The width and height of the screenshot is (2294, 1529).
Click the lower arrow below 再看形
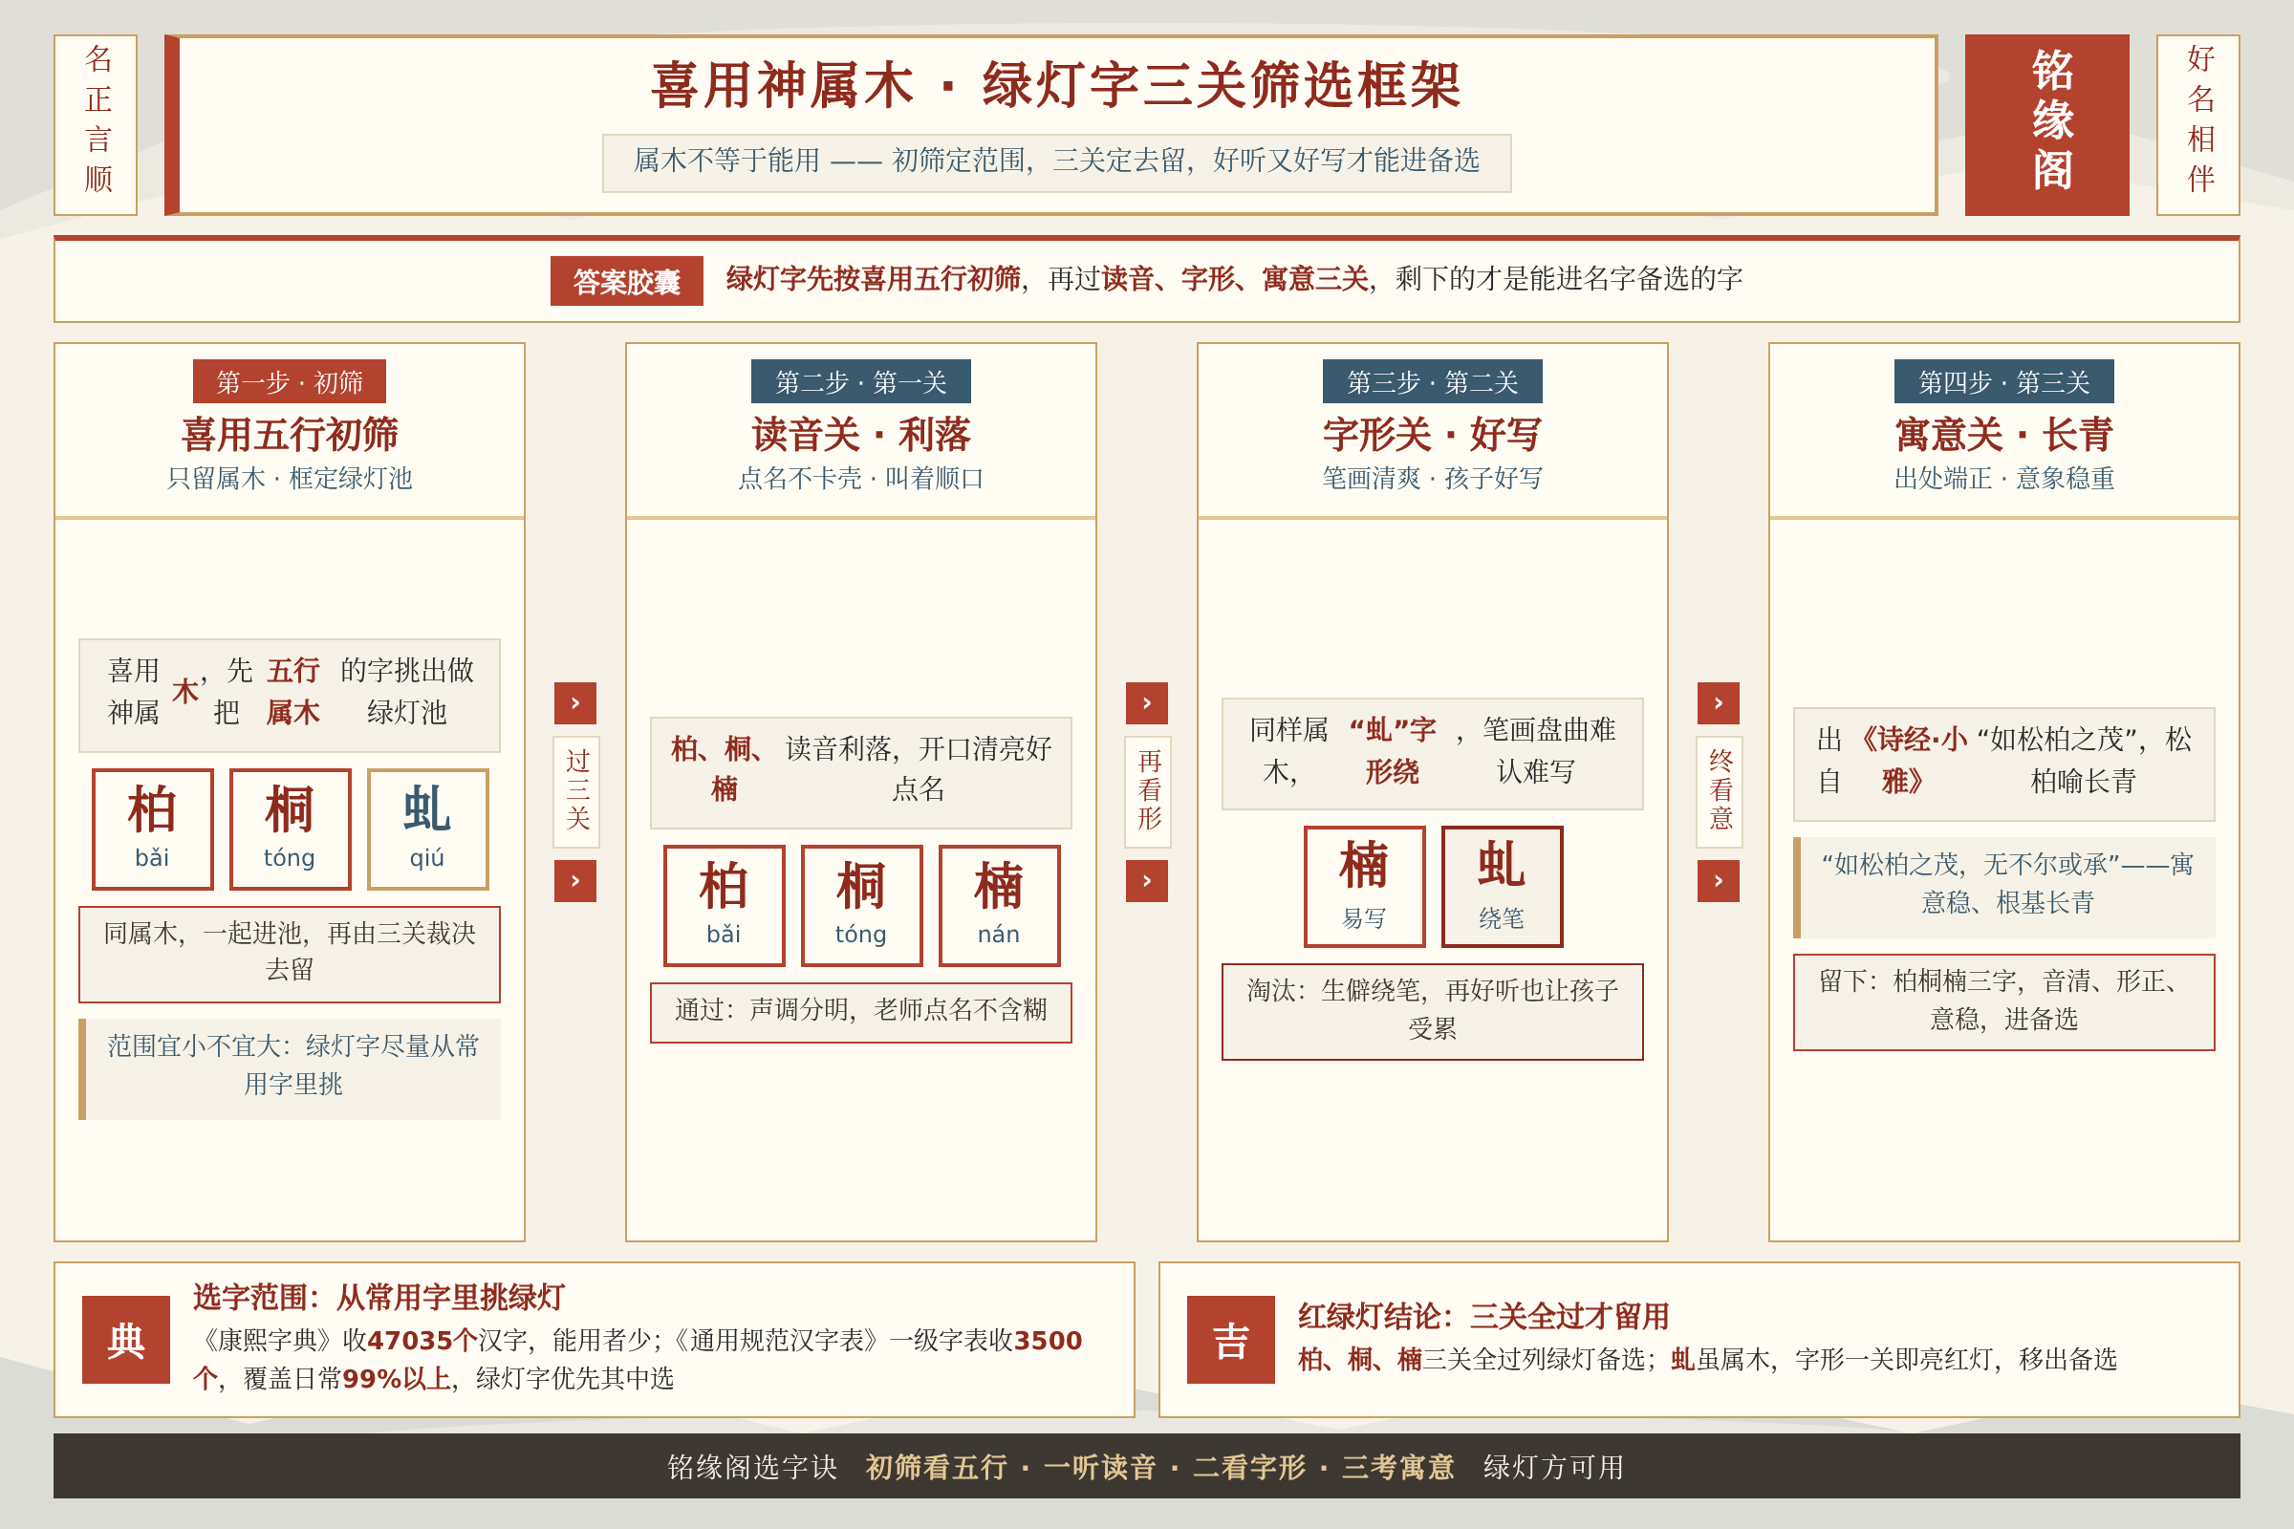click(x=1147, y=881)
